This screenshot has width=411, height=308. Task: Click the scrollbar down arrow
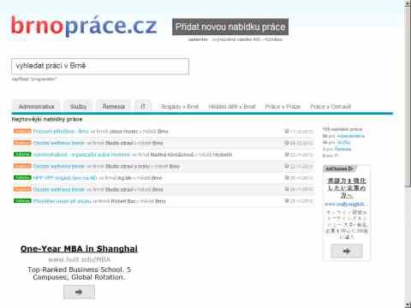point(408,305)
